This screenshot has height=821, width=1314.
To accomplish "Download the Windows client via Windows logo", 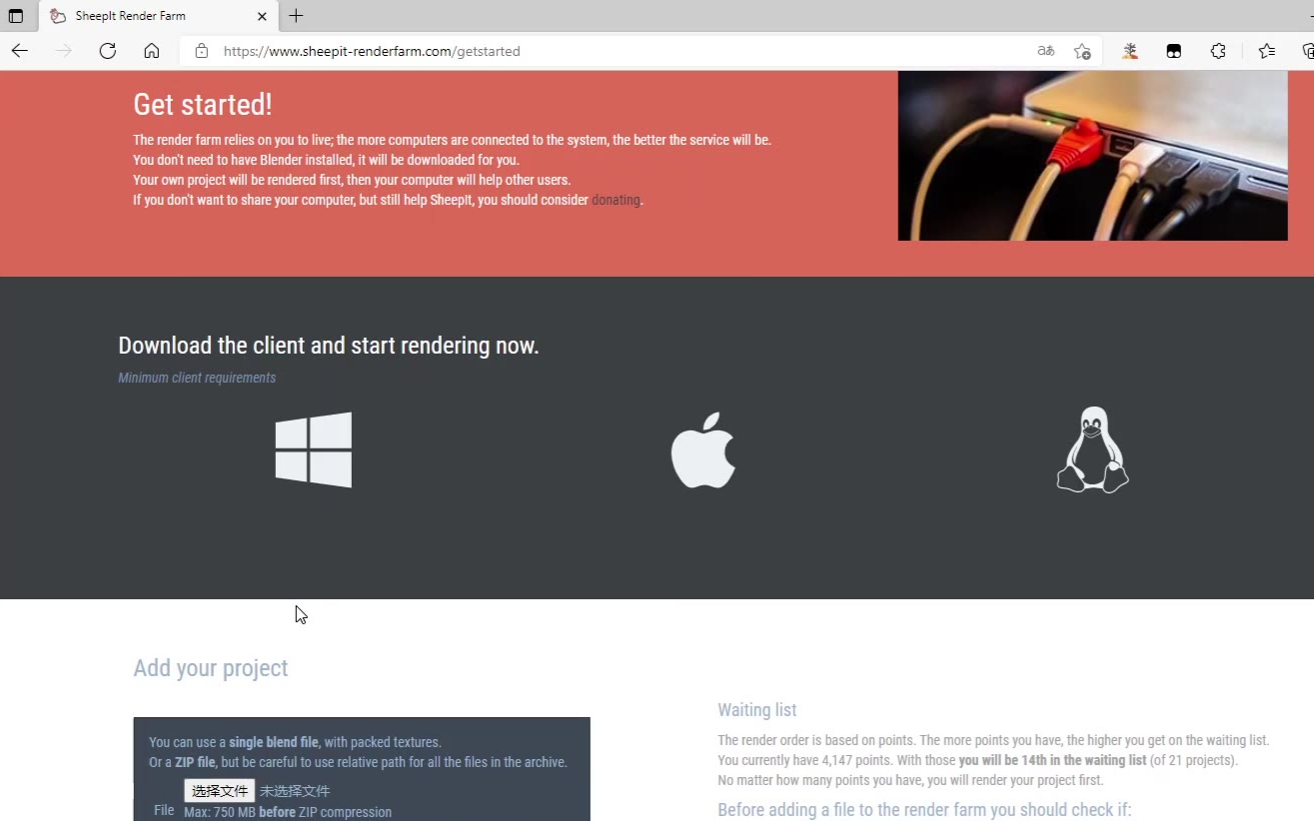I will (314, 449).
